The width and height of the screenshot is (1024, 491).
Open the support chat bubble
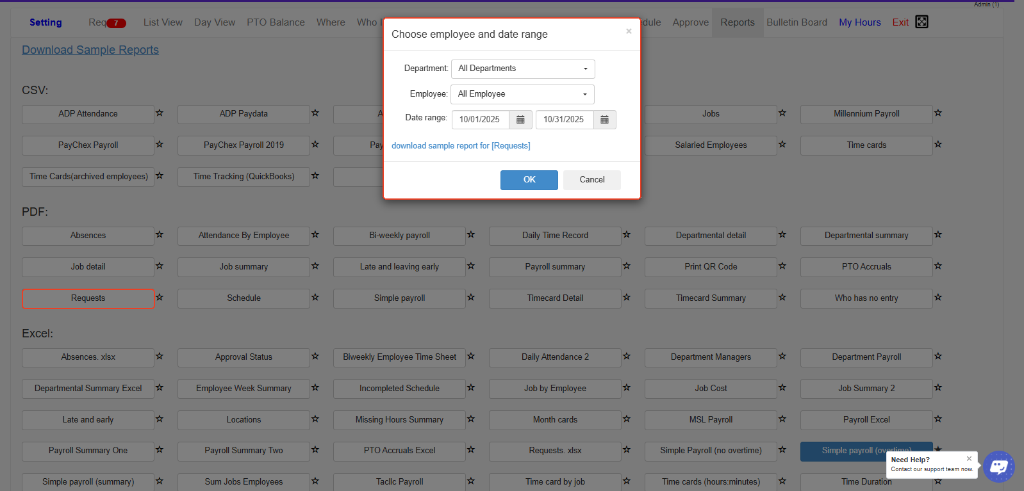[x=998, y=467]
